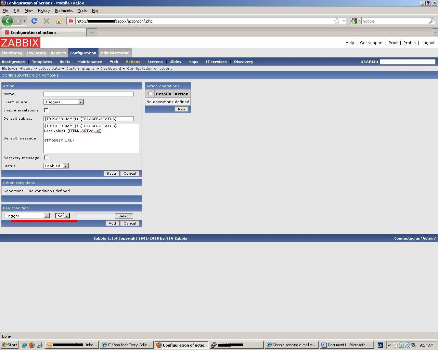Click the Google search box
Image resolution: width=438 pixels, height=350 pixels.
395,21
